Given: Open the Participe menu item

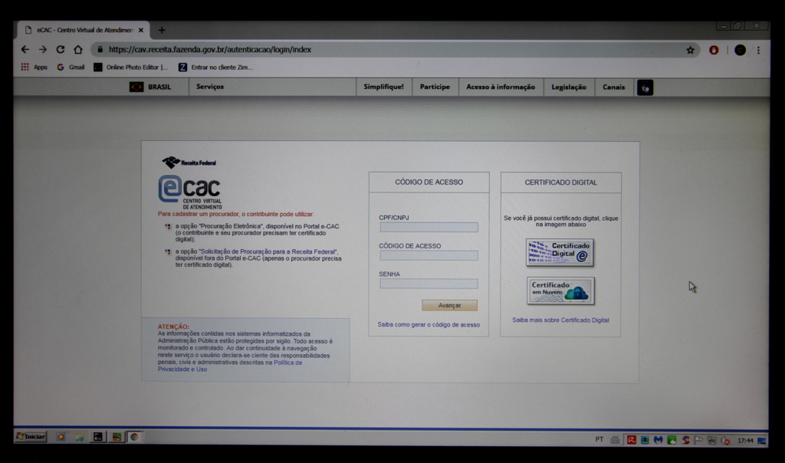Looking at the screenshot, I should pyautogui.click(x=435, y=87).
